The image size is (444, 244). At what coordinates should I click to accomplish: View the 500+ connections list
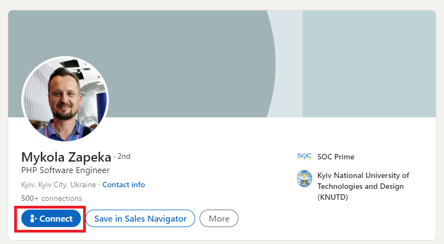coord(51,198)
